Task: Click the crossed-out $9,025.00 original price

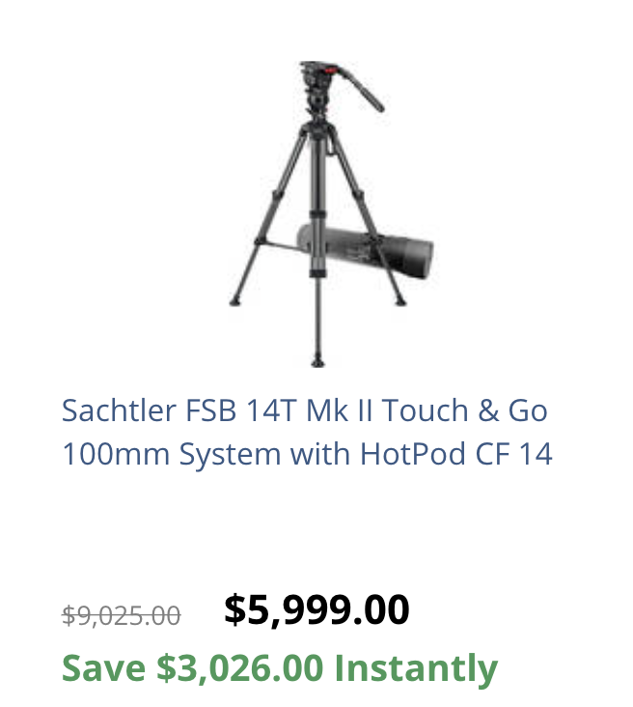Action: pos(122,615)
